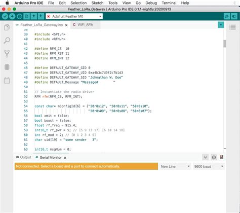Click the '#define RFM_CS 10' line

coord(52,49)
